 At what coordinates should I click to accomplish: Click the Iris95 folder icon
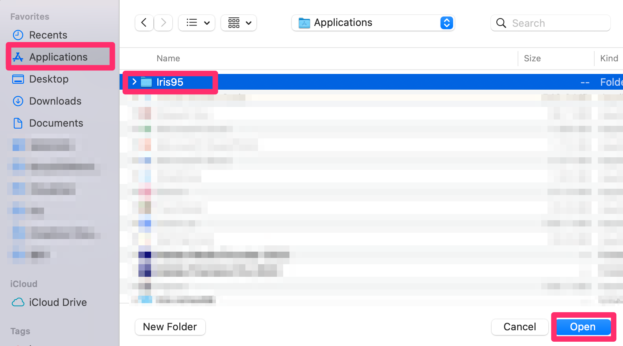point(146,82)
